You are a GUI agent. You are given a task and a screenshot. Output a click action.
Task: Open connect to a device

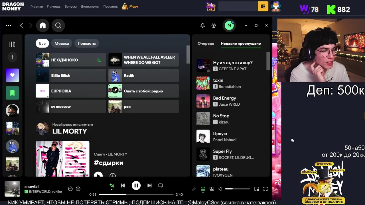212,189
